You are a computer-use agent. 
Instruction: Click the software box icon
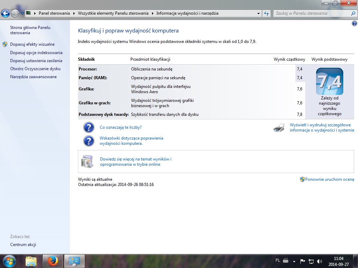pyautogui.click(x=87, y=162)
